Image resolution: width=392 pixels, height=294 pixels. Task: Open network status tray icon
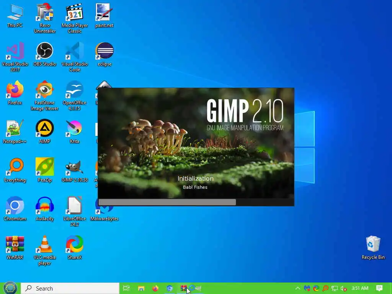pyautogui.click(x=335, y=288)
